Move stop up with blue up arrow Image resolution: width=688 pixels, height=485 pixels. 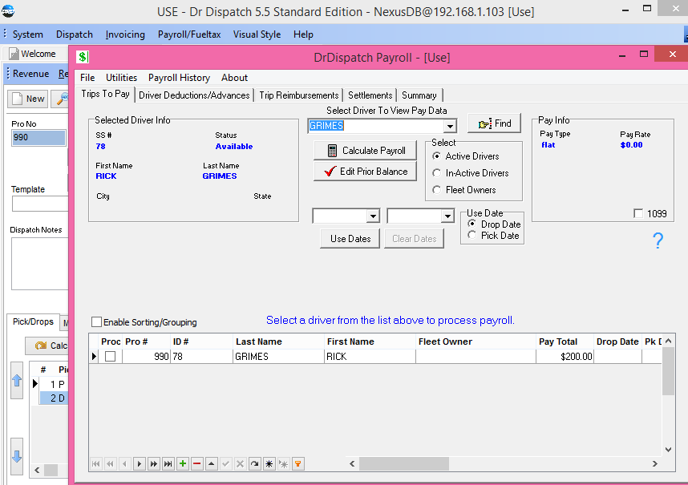[x=17, y=380]
